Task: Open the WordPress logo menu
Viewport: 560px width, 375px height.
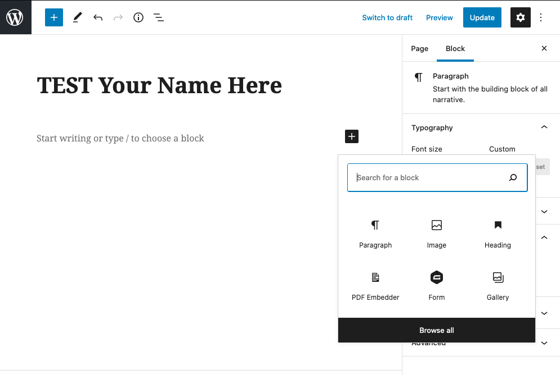Action: point(15,17)
